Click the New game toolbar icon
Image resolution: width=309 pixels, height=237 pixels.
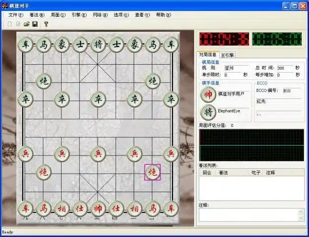pyautogui.click(x=10, y=24)
